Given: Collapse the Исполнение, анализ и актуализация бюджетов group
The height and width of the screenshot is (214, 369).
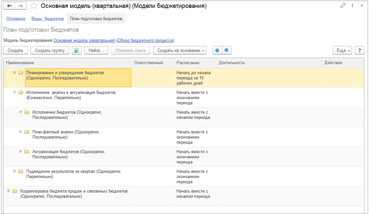Looking at the screenshot, I should tap(15, 92).
